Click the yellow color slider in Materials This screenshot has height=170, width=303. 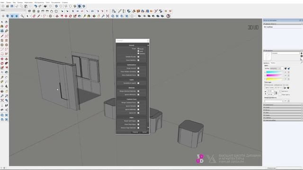point(274,79)
